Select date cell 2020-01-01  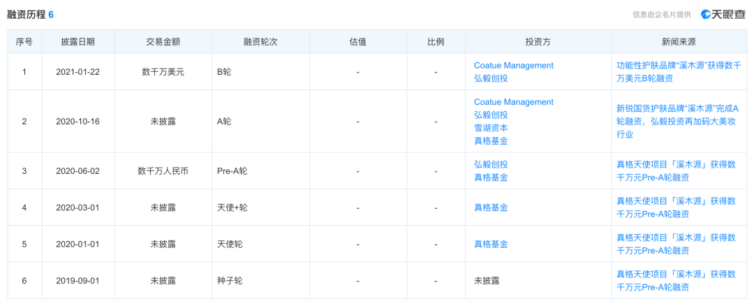point(78,244)
